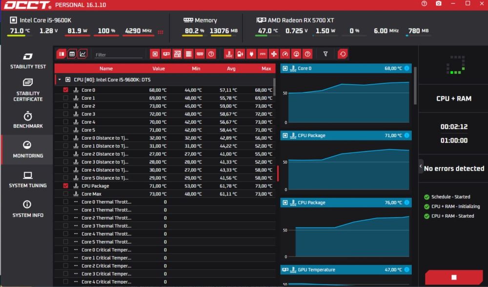Toggle the temperature sensor filter icon
This screenshot has width=488, height=287.
(x=229, y=54)
